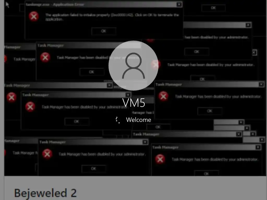Click the loading spinner beside Welcome
The height and width of the screenshot is (200, 267).
[x=118, y=120]
